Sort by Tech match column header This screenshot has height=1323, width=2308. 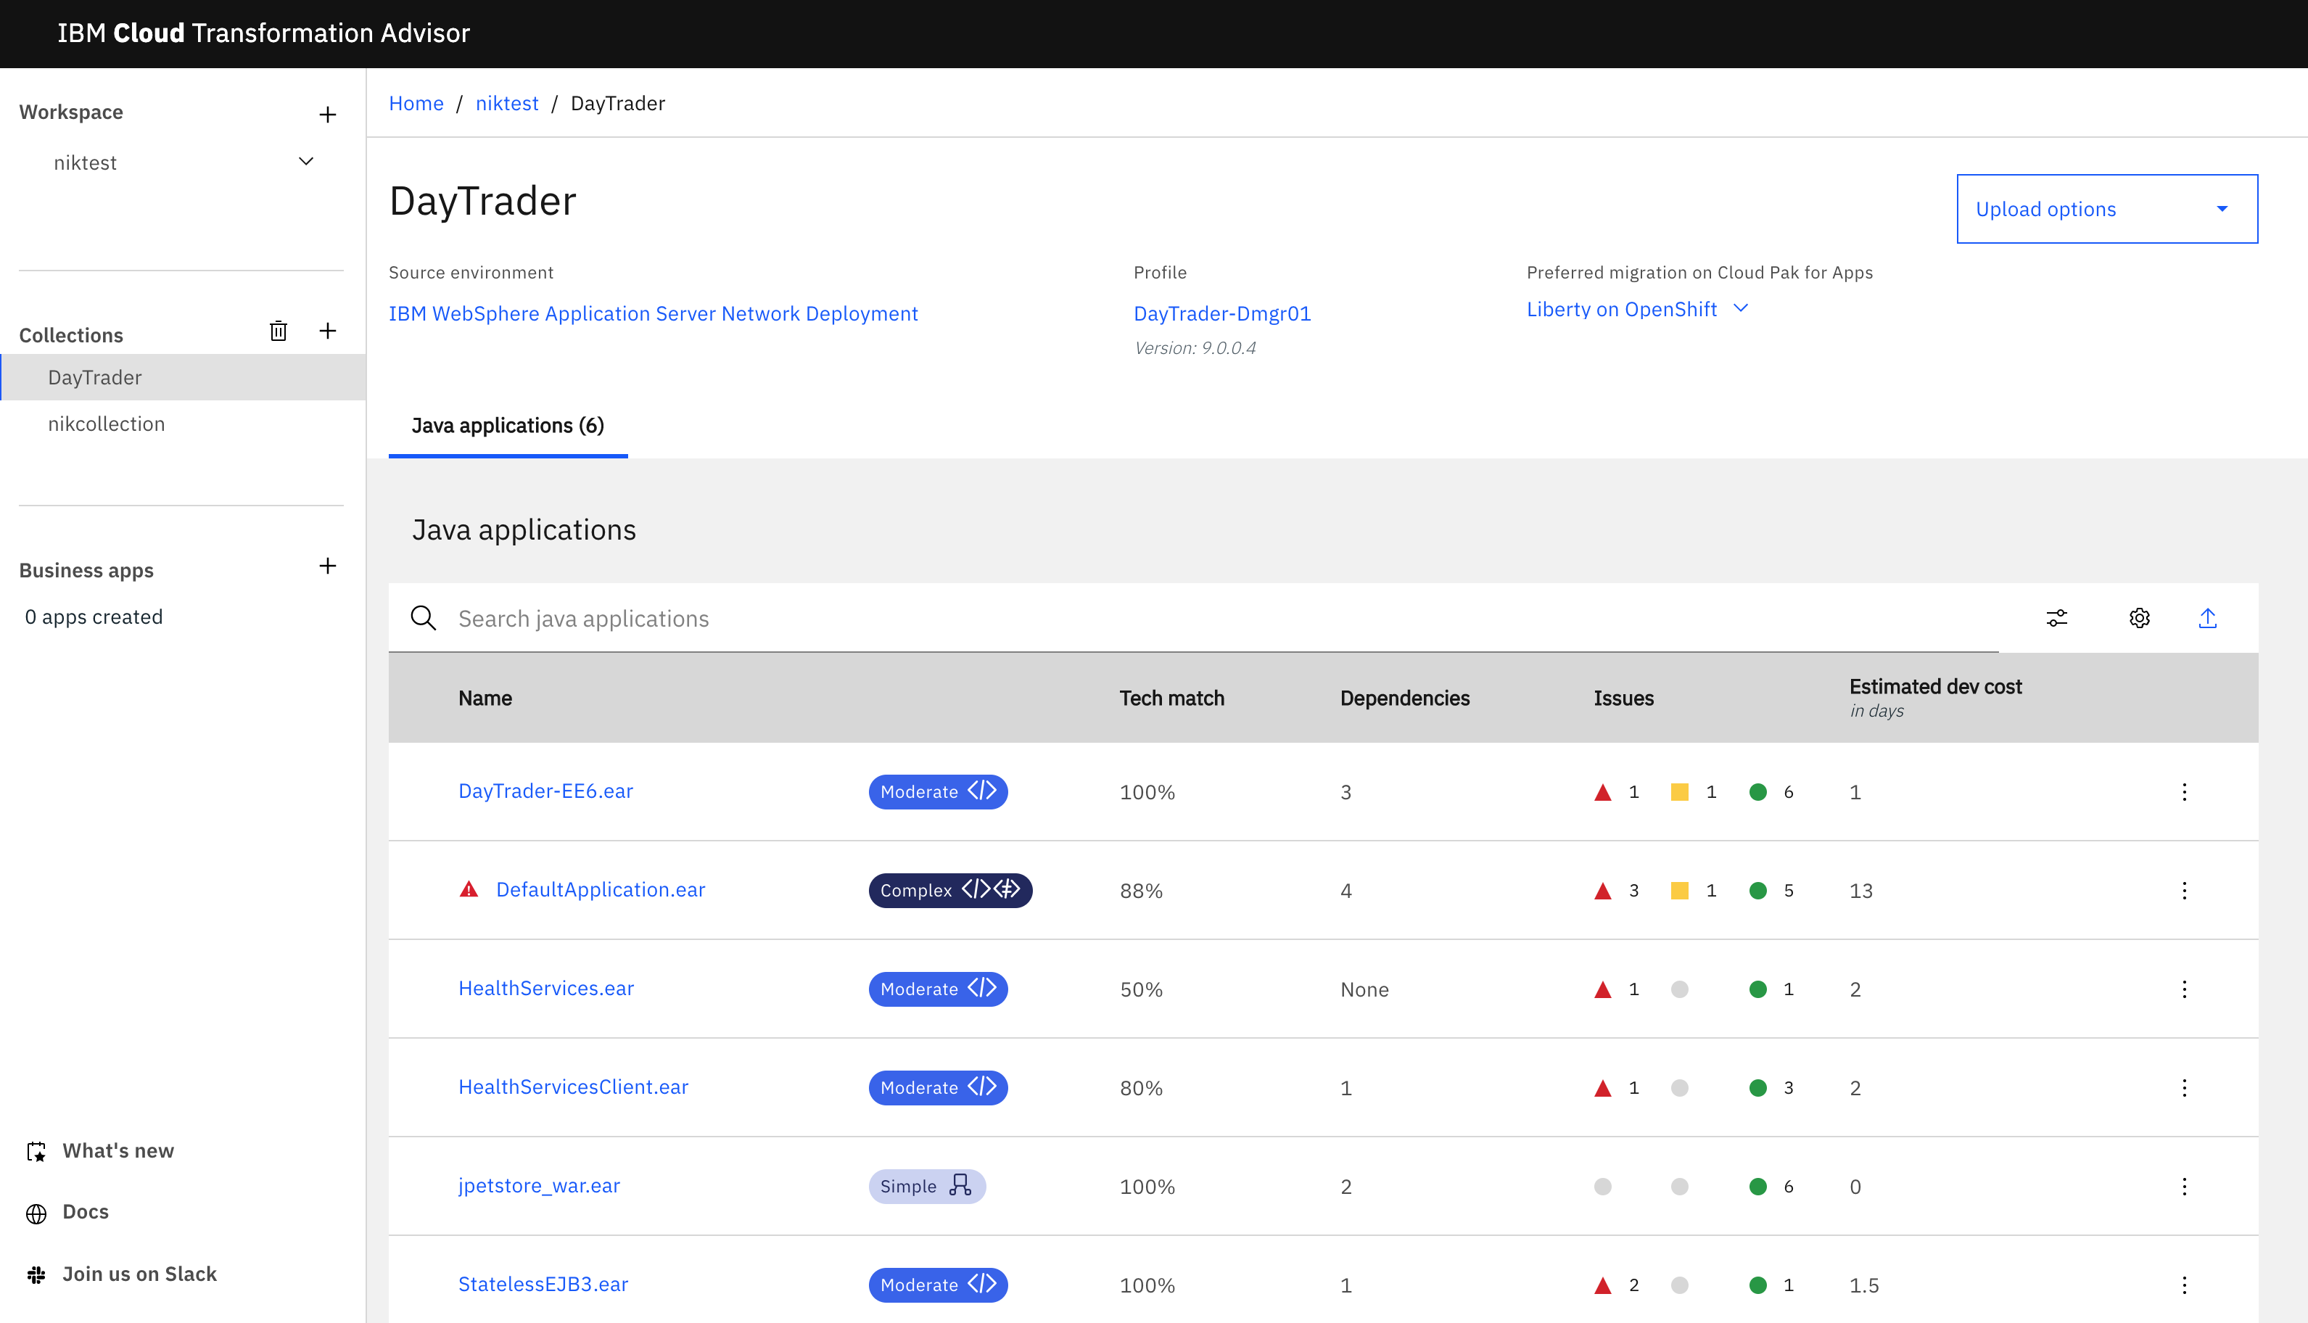tap(1172, 698)
